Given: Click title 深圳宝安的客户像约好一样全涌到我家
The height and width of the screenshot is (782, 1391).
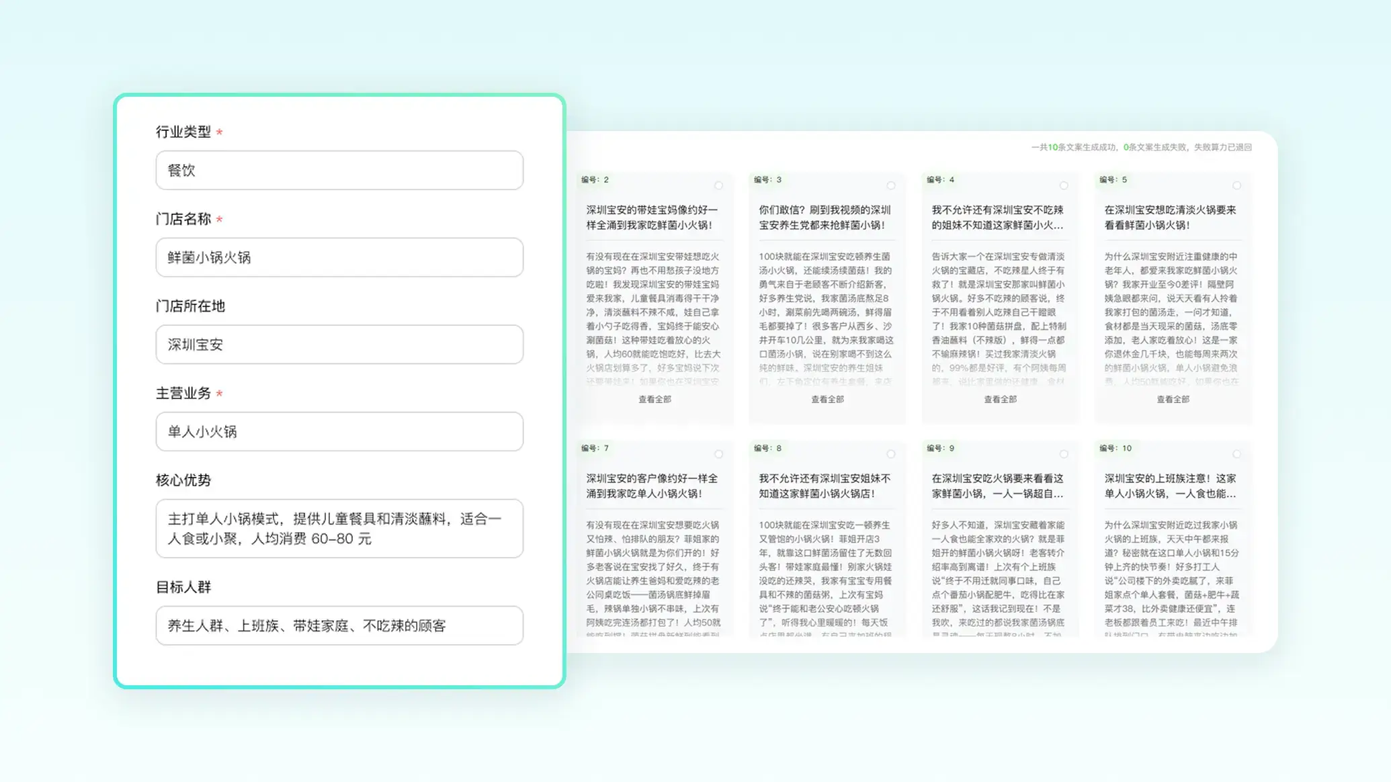Looking at the screenshot, I should [652, 486].
